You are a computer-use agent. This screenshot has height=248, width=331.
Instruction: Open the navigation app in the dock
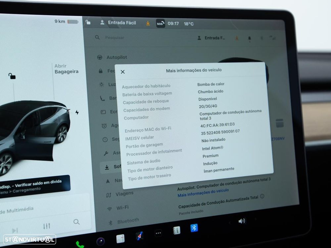click(x=140, y=236)
